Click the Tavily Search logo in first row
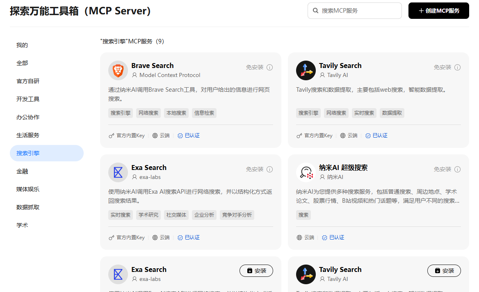 click(306, 70)
